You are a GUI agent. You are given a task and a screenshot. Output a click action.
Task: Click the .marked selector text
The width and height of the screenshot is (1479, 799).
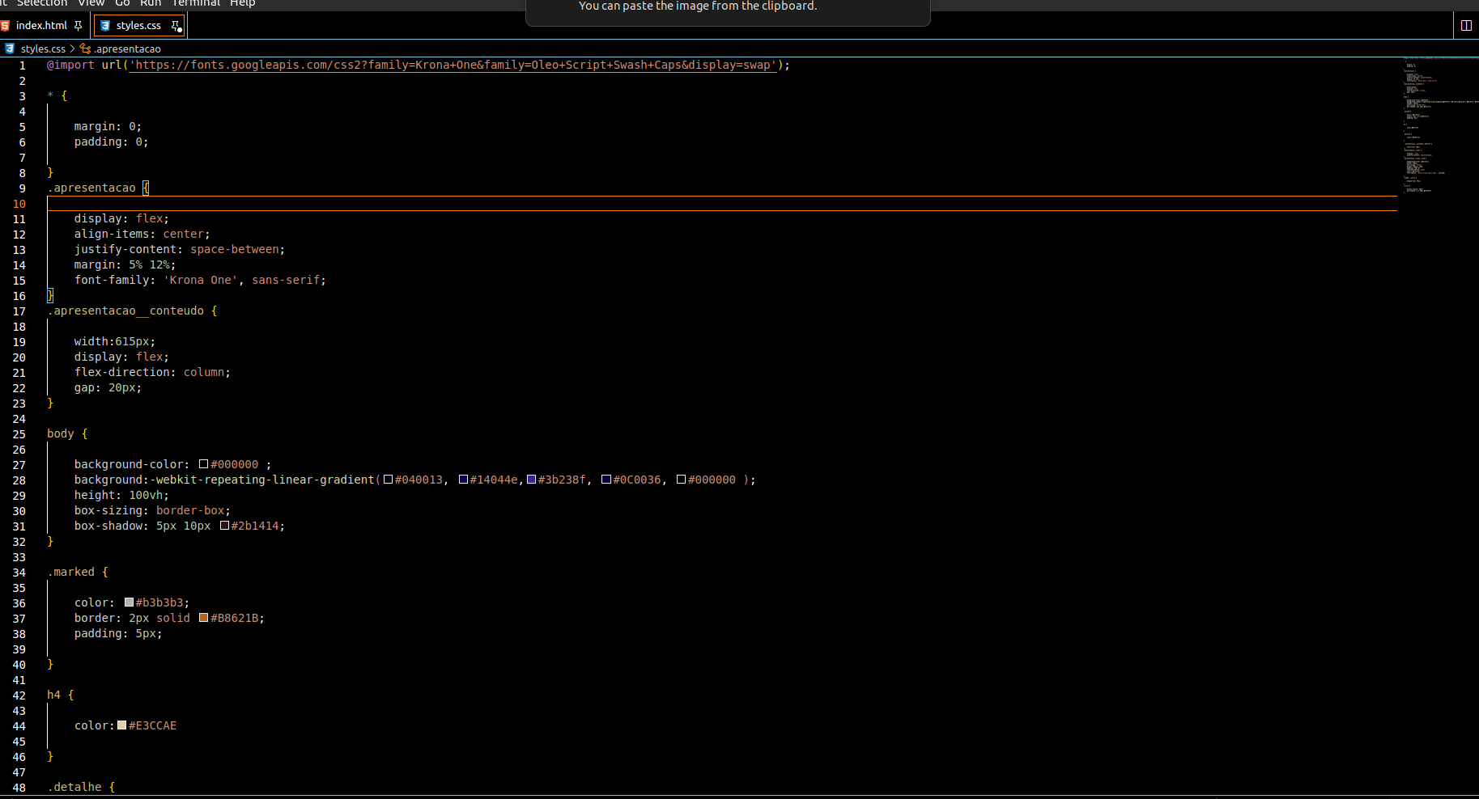(71, 572)
